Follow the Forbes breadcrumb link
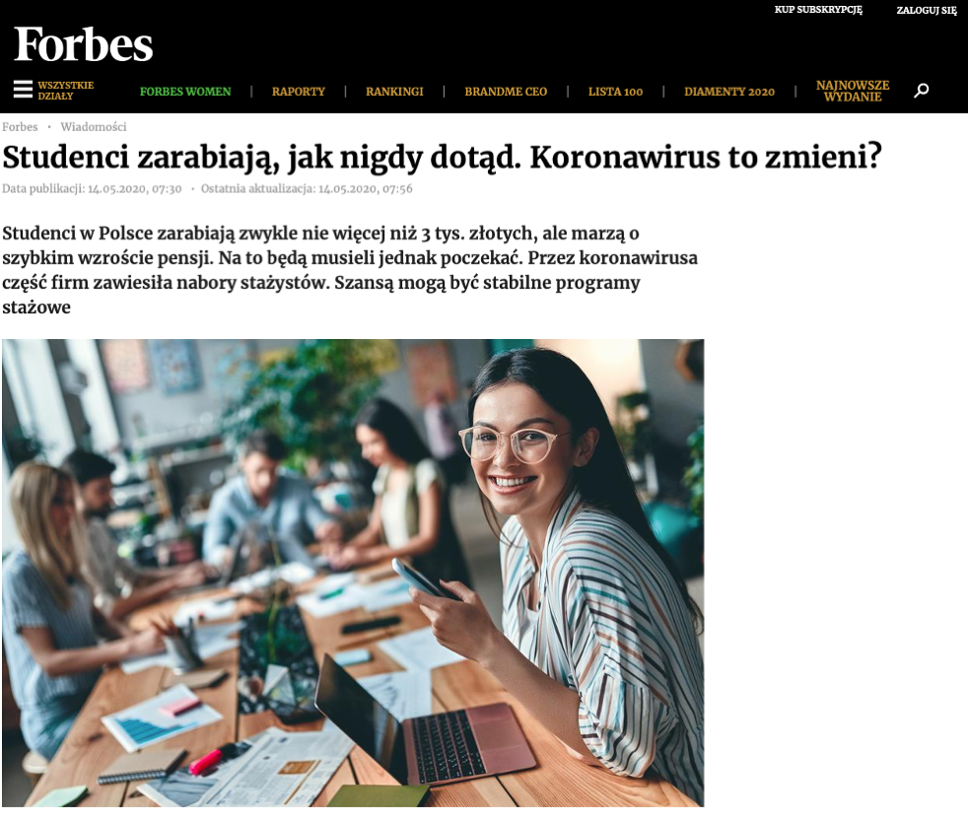 20,126
